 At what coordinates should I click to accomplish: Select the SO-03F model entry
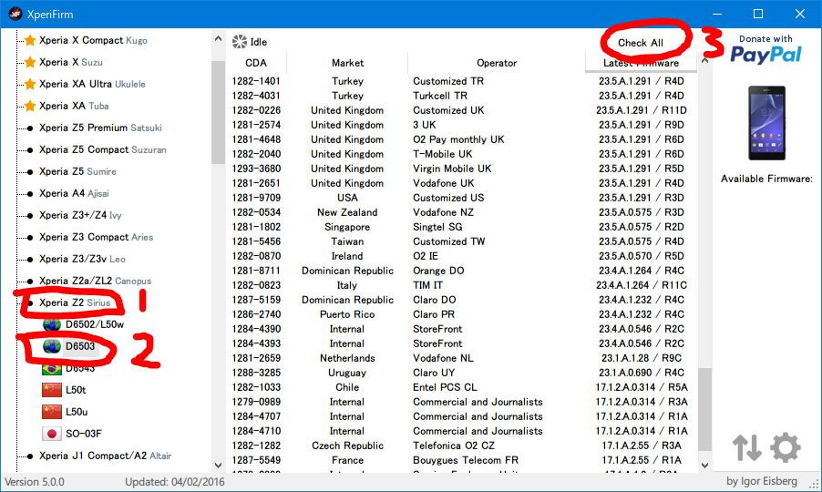pyautogui.click(x=84, y=434)
